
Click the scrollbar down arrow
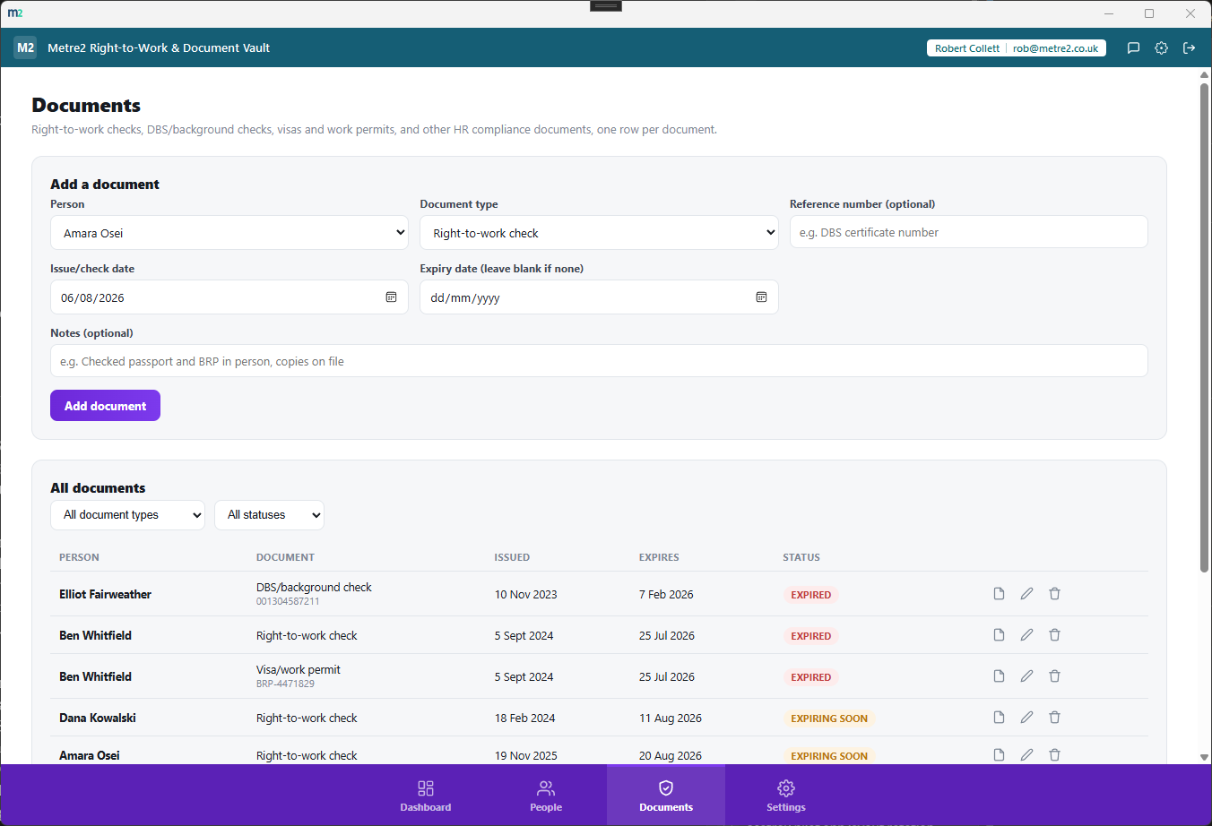pyautogui.click(x=1204, y=758)
